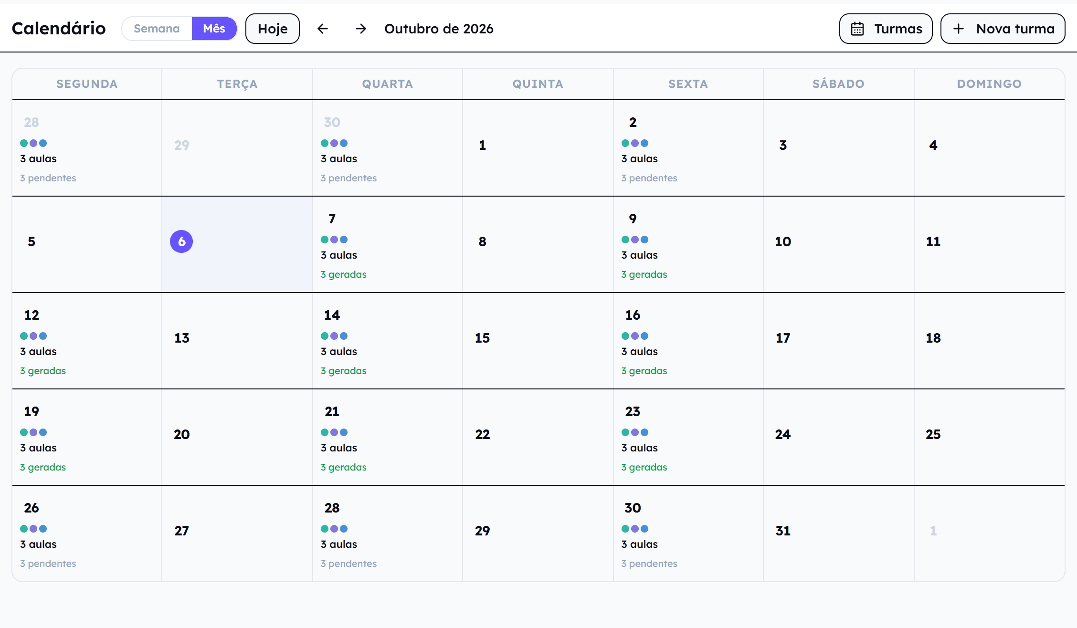Select today's date circle 6
The width and height of the screenshot is (1077, 628).
[181, 241]
